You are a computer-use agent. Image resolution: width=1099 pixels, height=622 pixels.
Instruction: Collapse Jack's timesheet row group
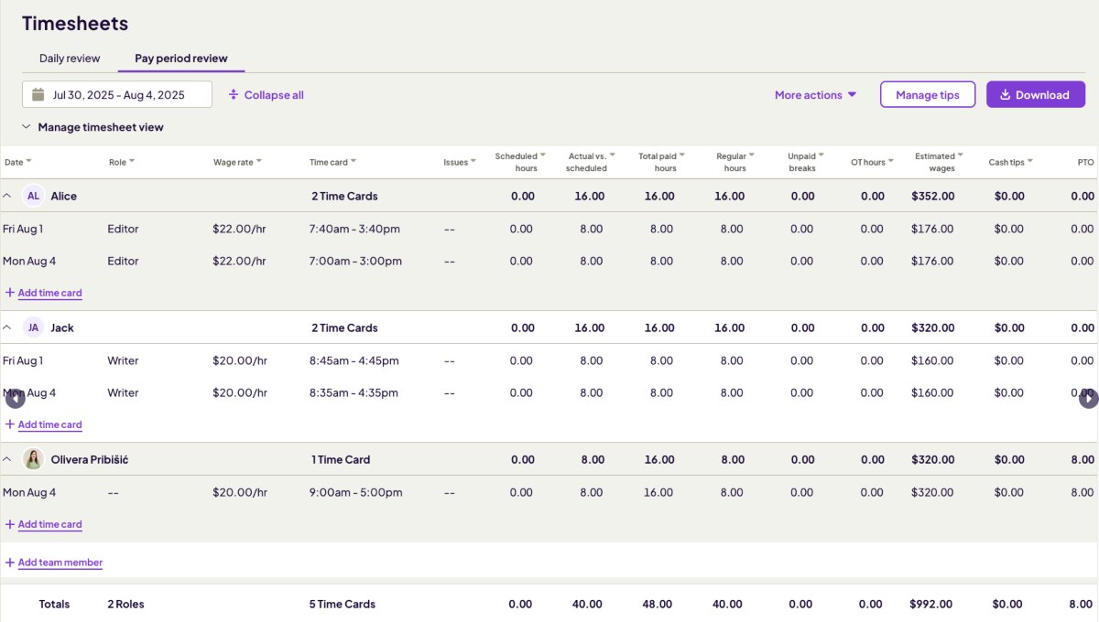click(x=8, y=327)
